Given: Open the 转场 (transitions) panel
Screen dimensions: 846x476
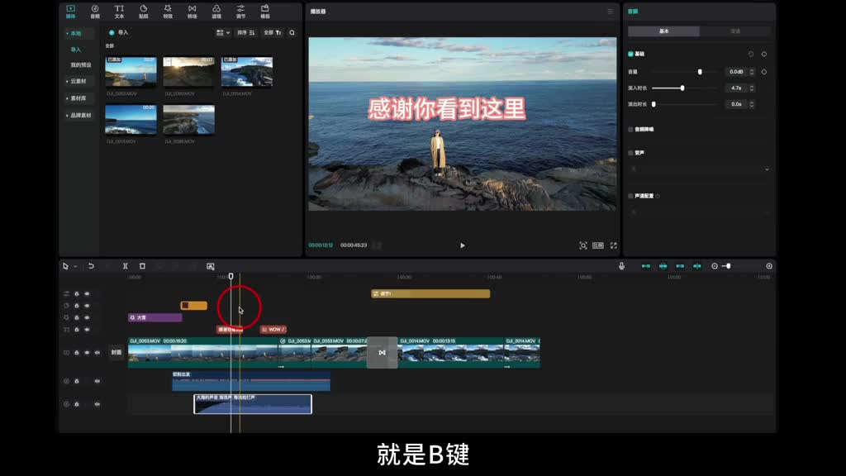Looking at the screenshot, I should click(x=192, y=11).
